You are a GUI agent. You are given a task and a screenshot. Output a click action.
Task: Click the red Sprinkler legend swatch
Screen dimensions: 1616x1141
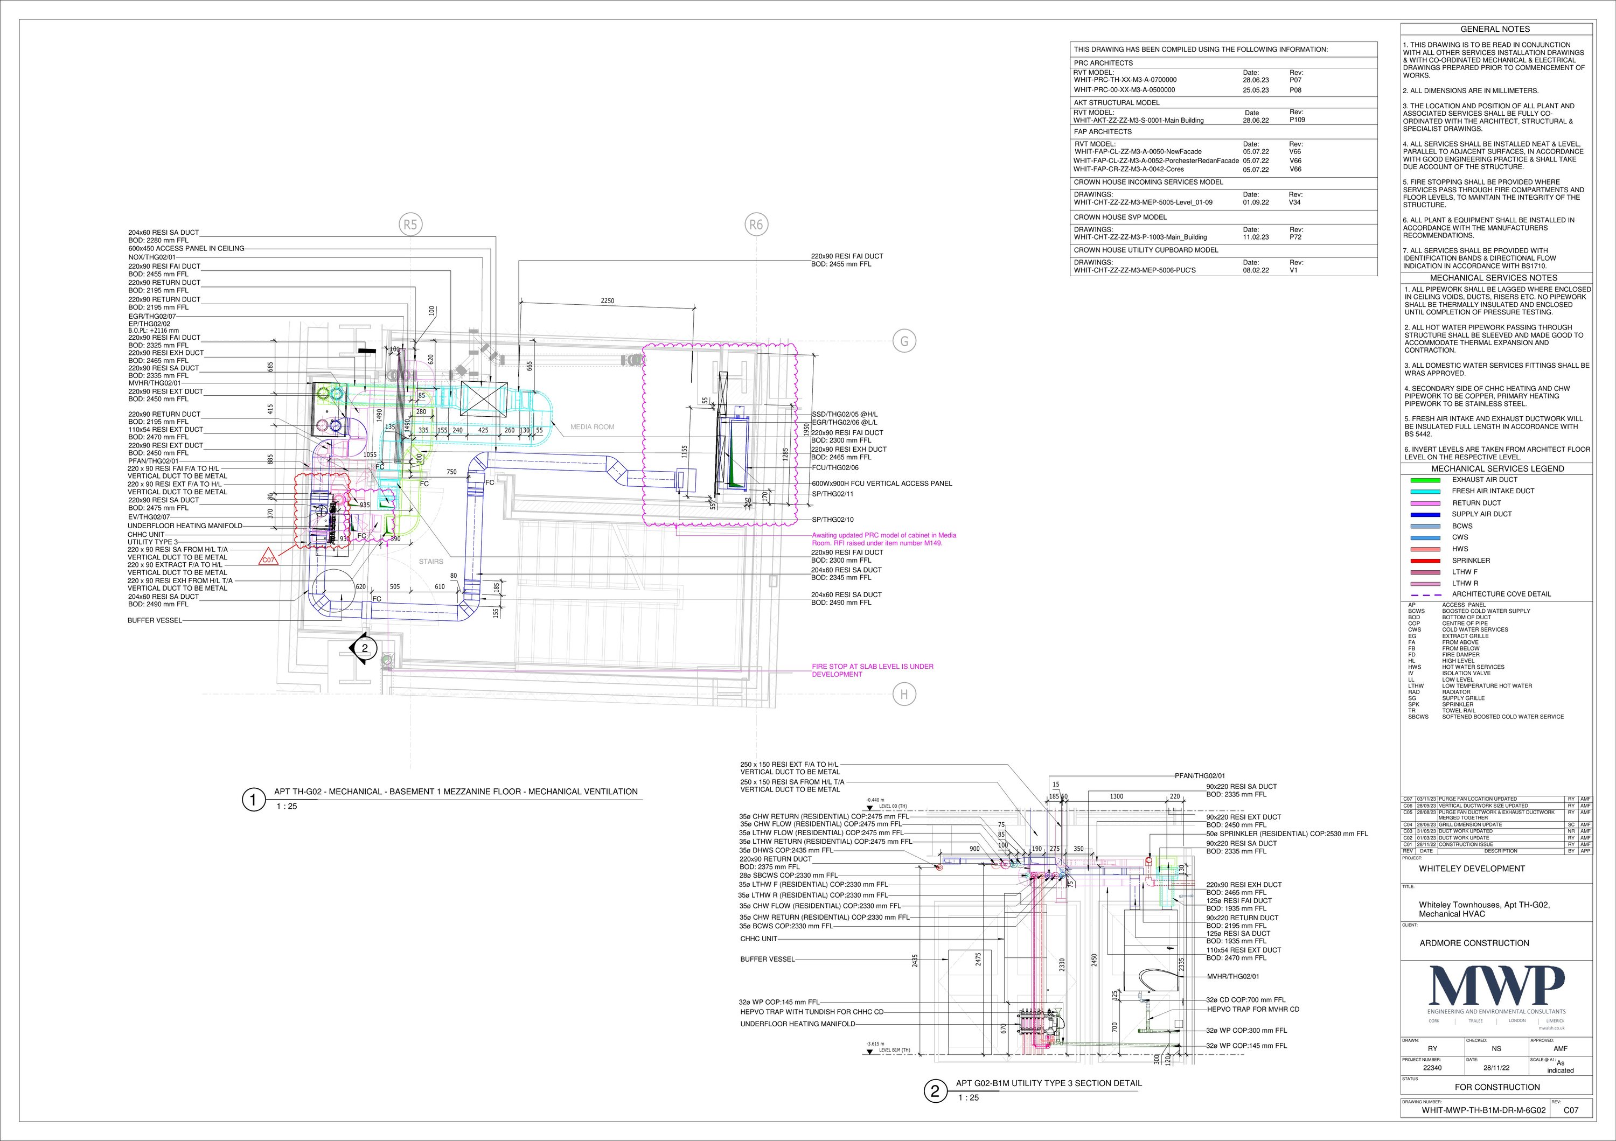point(1425,561)
